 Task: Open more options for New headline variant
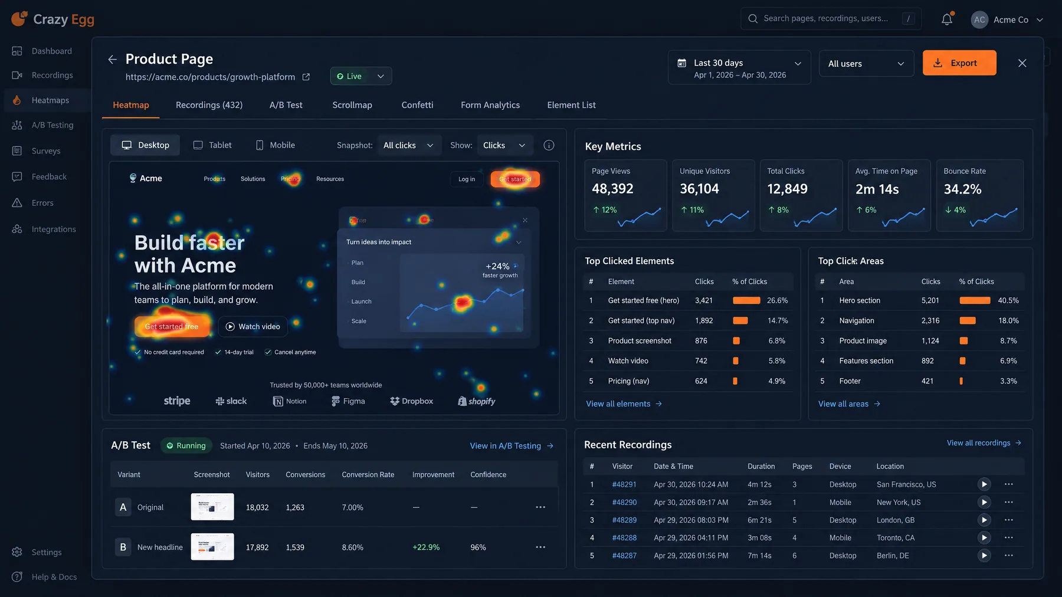pyautogui.click(x=540, y=547)
